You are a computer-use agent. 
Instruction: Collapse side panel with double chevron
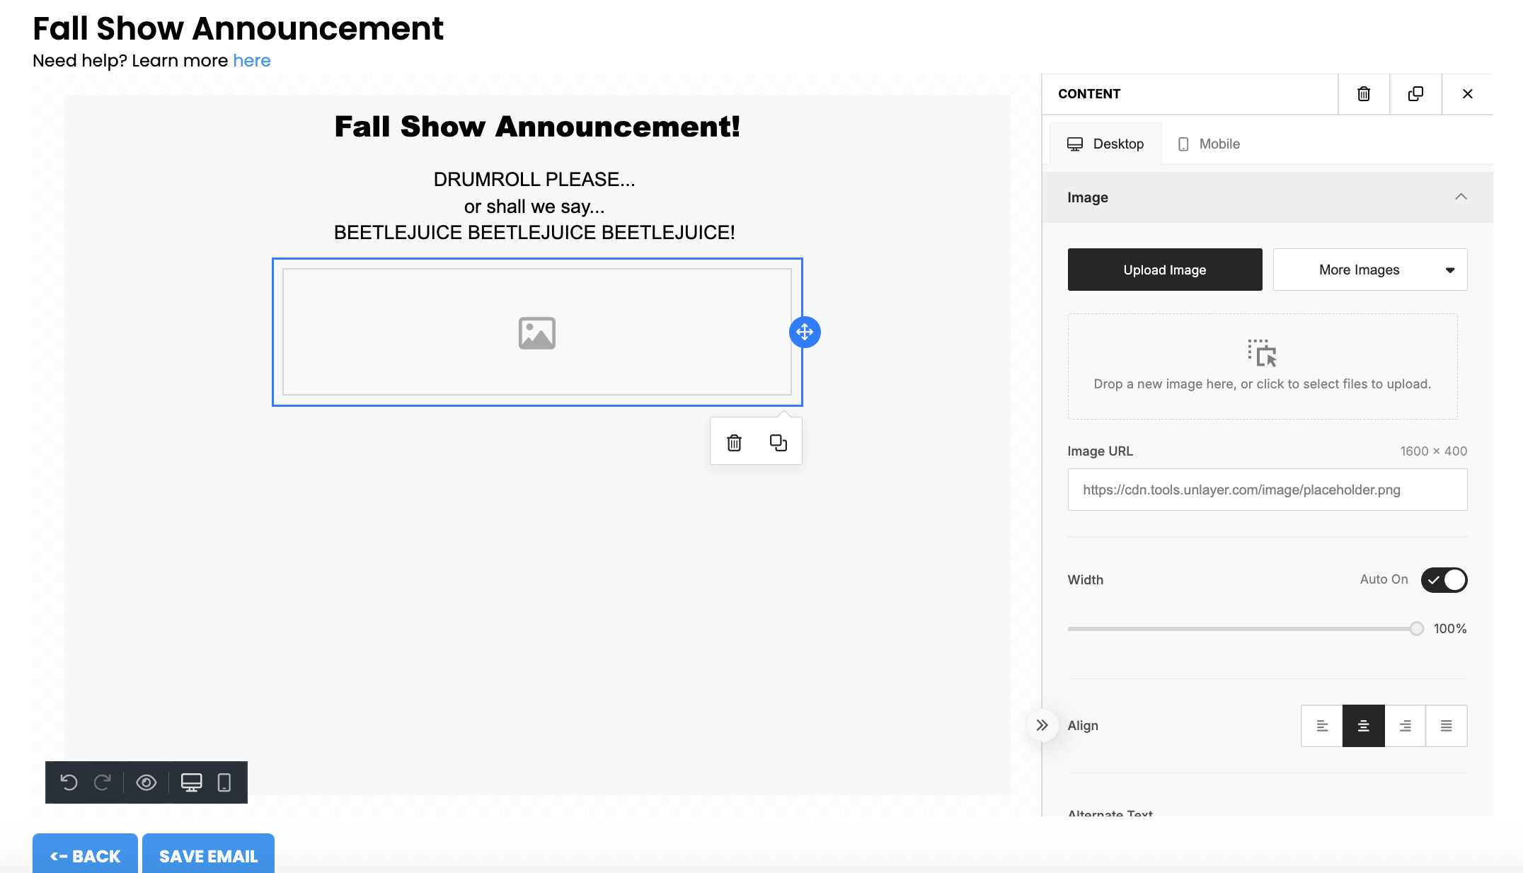(1042, 725)
